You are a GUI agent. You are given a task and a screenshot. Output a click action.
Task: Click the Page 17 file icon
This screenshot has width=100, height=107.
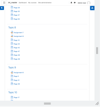tap(12, 97)
